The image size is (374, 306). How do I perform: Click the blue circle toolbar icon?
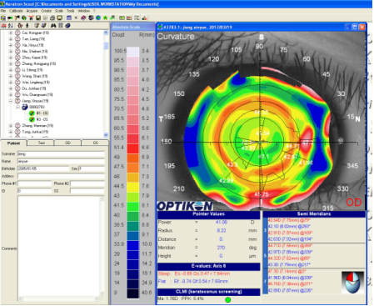coord(98,18)
